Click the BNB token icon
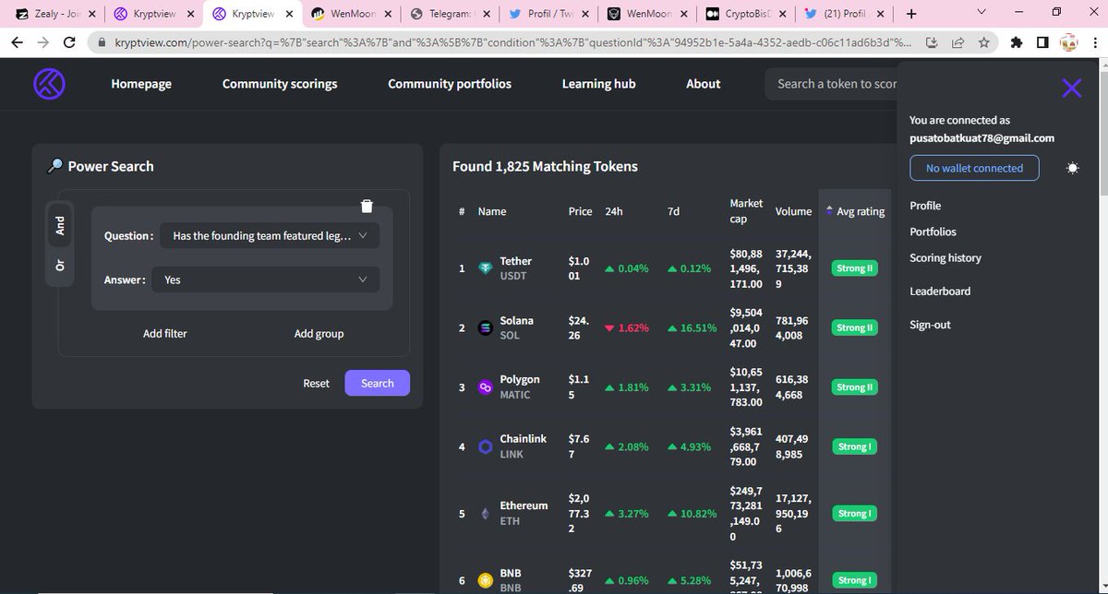The height and width of the screenshot is (594, 1108). tap(486, 580)
